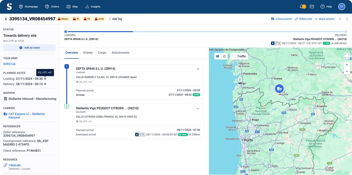Open Orders in navigation
The height and width of the screenshot is (175, 352).
coord(52,6)
